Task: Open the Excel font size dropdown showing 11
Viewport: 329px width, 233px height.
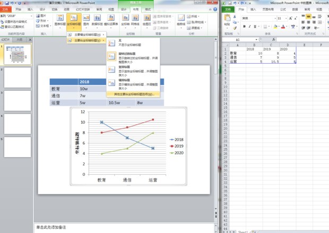Action: (286, 19)
